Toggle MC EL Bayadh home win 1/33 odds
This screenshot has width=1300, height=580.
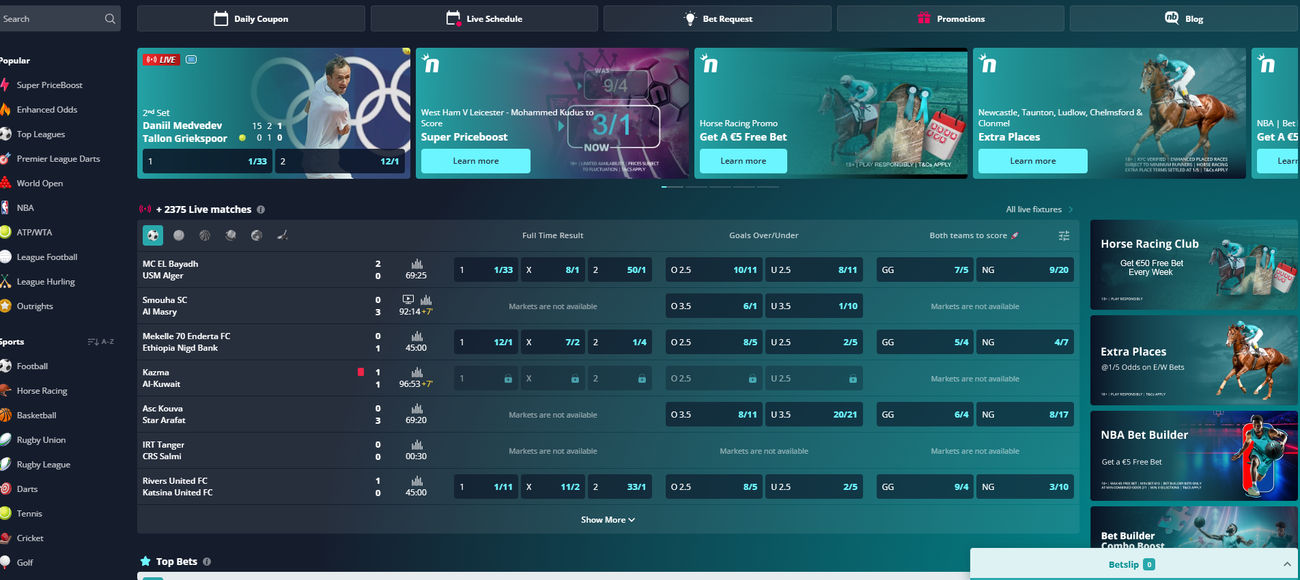pos(485,270)
